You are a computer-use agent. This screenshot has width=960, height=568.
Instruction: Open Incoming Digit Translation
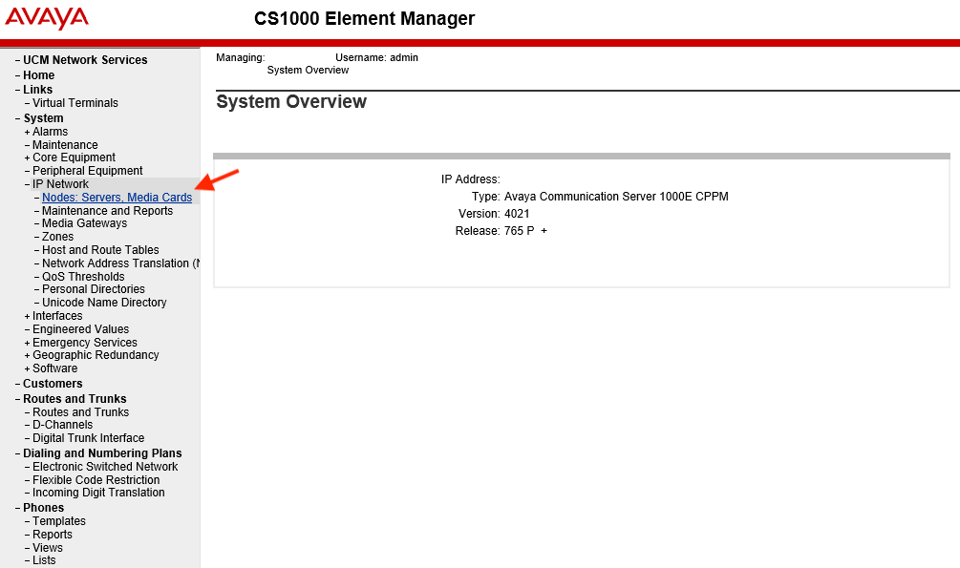pyautogui.click(x=98, y=493)
